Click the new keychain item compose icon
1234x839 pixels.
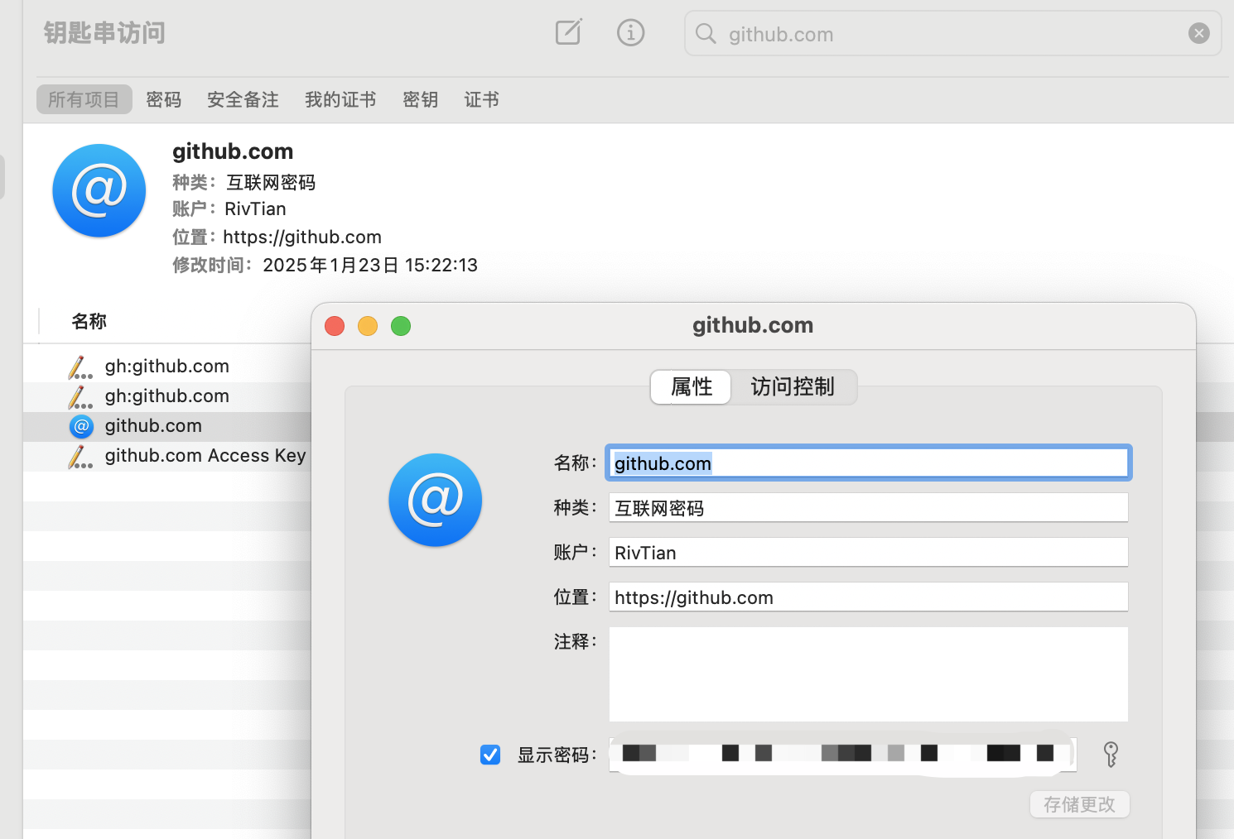click(568, 33)
